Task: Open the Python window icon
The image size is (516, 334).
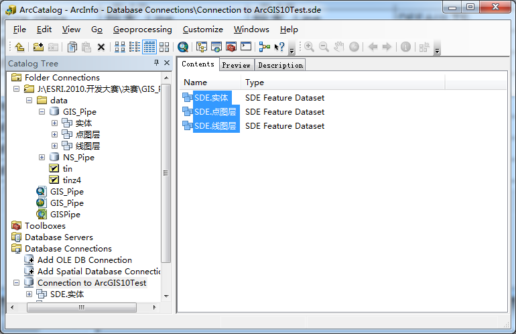Action: (246, 46)
